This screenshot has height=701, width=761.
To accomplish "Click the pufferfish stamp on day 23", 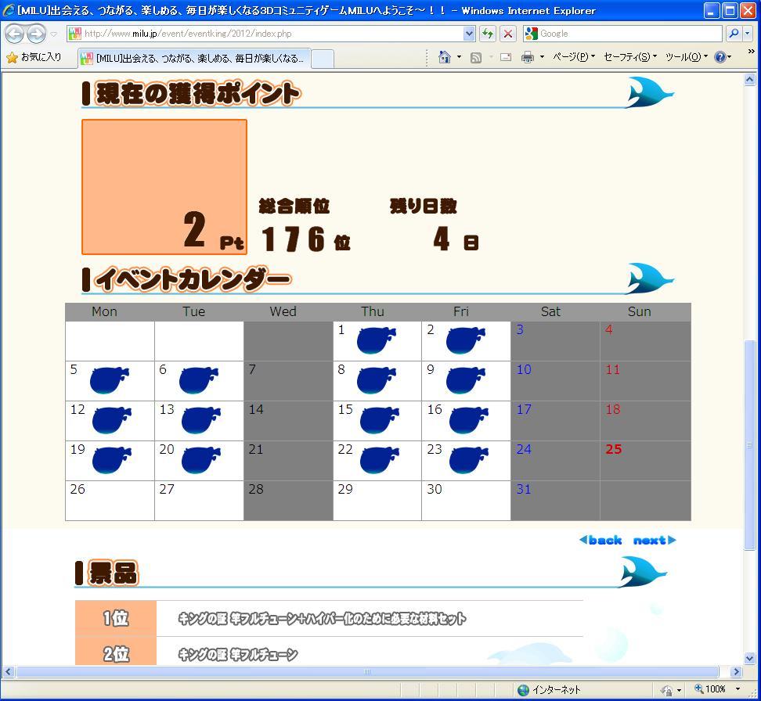I will pyautogui.click(x=469, y=460).
